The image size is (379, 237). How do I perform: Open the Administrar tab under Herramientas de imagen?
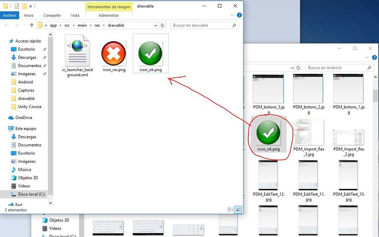coord(108,15)
